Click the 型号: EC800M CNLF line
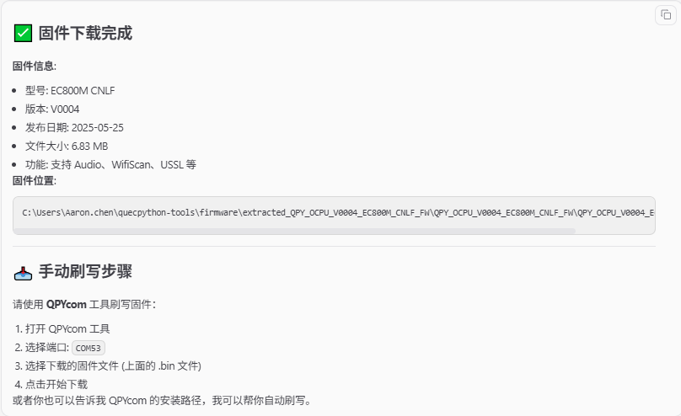This screenshot has width=681, height=416. 72,90
